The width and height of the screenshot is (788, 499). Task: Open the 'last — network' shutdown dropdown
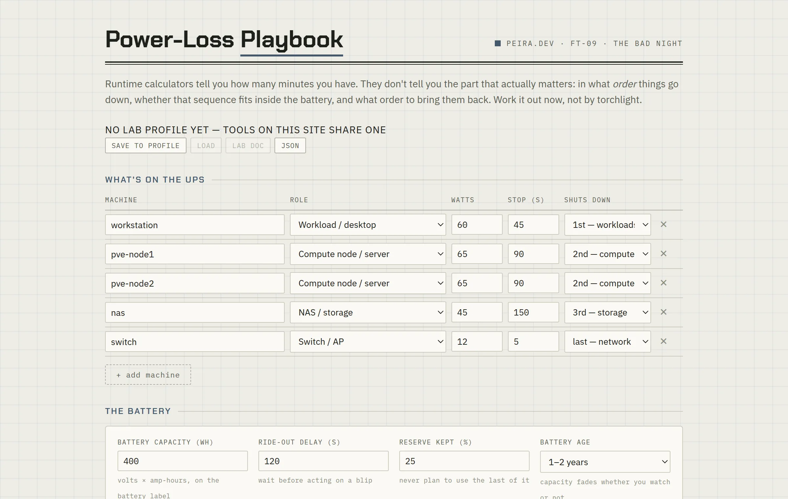(x=607, y=342)
